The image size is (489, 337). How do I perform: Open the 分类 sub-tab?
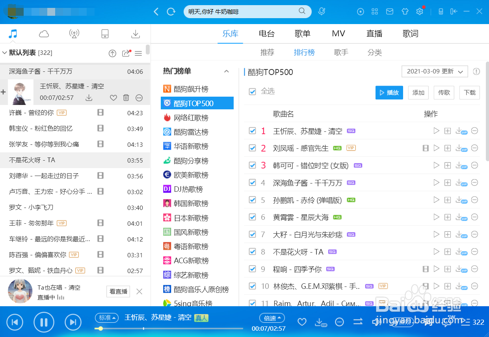375,52
